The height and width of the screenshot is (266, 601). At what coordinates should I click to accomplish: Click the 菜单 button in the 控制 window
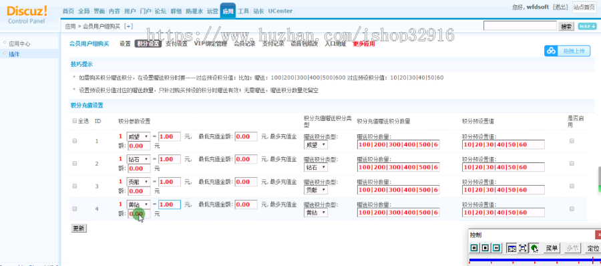click(x=552, y=248)
